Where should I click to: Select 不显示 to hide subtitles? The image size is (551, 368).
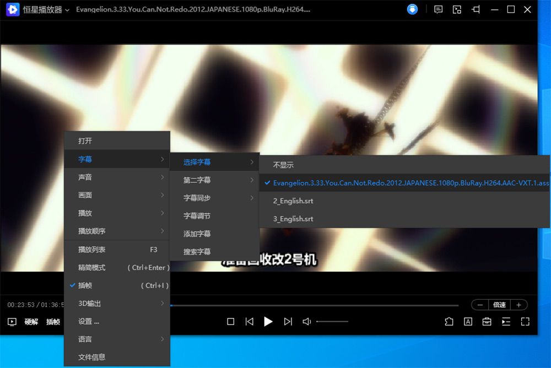click(283, 165)
